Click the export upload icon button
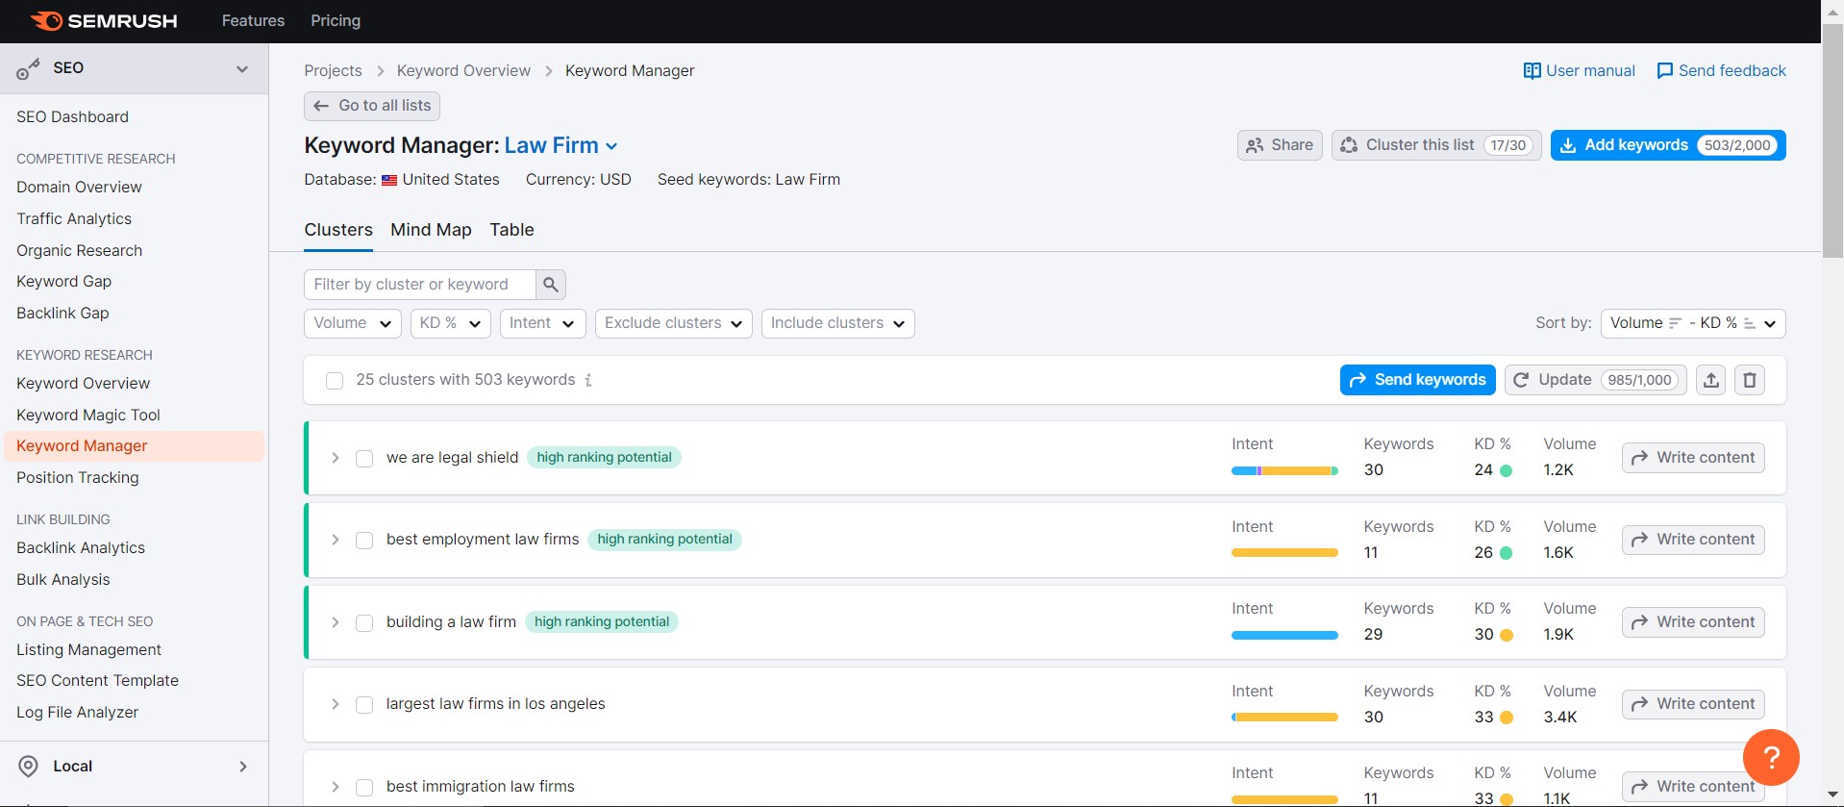The height and width of the screenshot is (807, 1844). (x=1710, y=380)
